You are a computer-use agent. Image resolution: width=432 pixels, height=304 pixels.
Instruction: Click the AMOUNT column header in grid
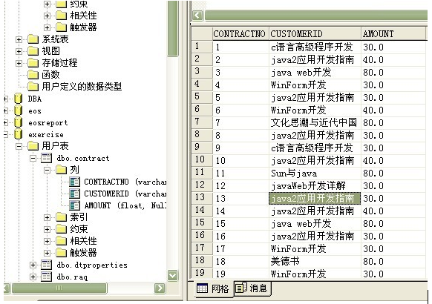(393, 34)
